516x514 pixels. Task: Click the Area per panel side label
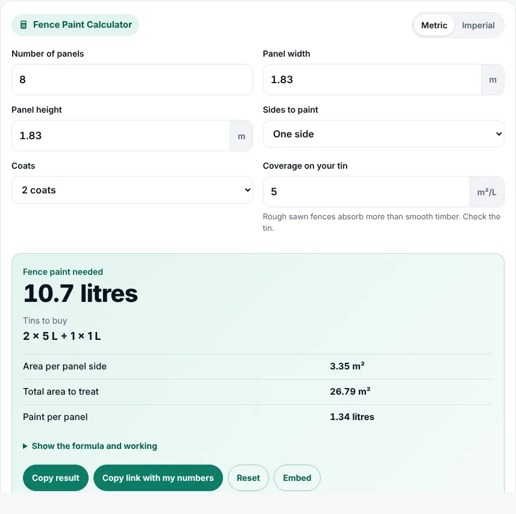coord(65,366)
